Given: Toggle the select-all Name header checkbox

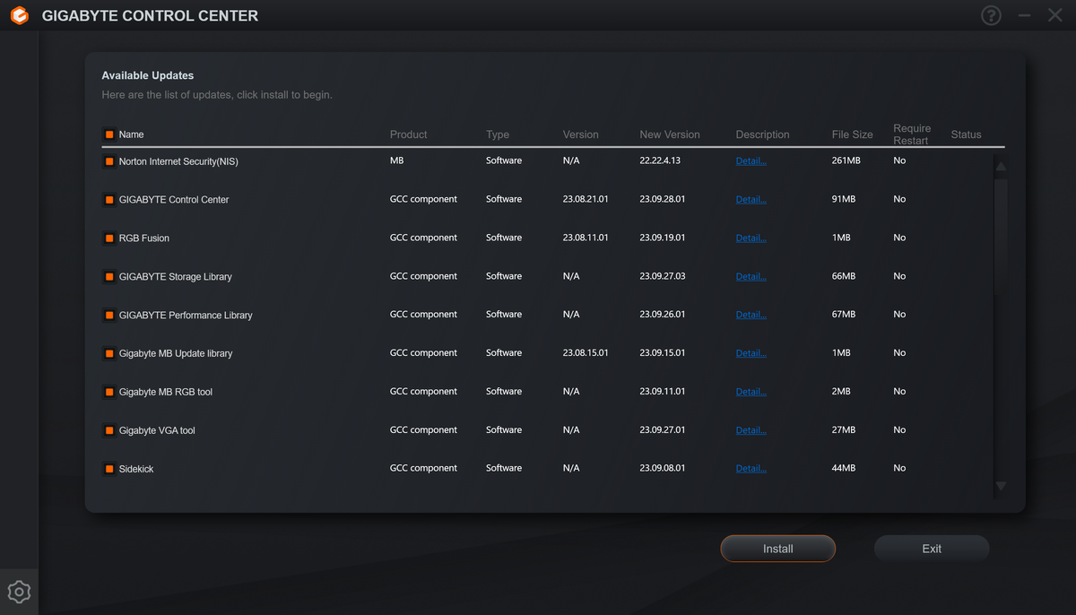Looking at the screenshot, I should tap(108, 134).
